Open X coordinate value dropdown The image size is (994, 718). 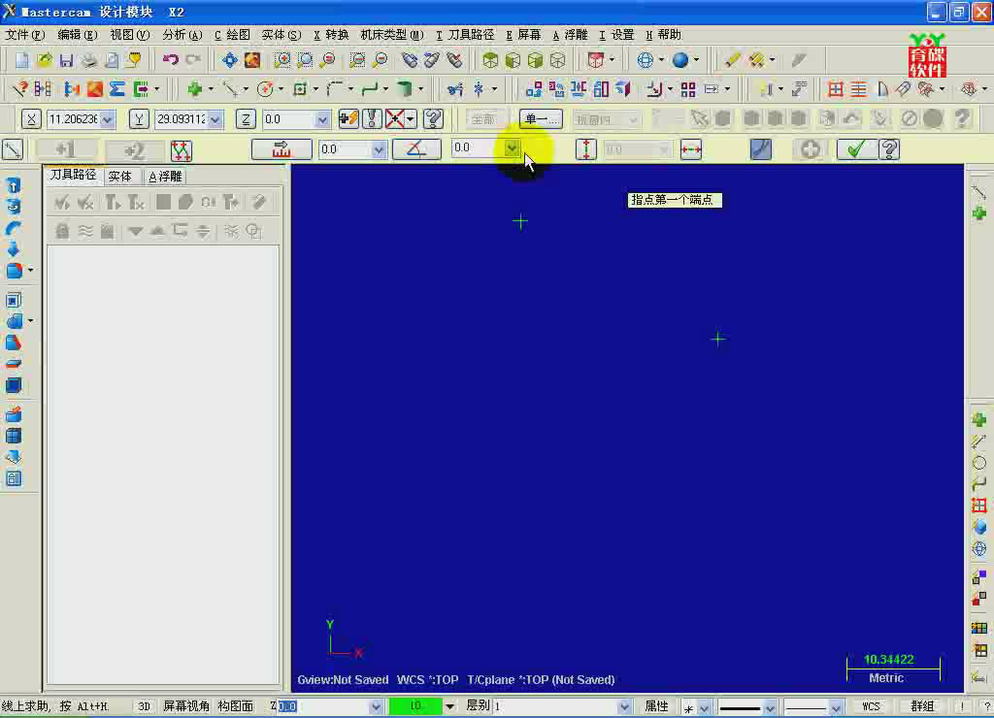108,119
